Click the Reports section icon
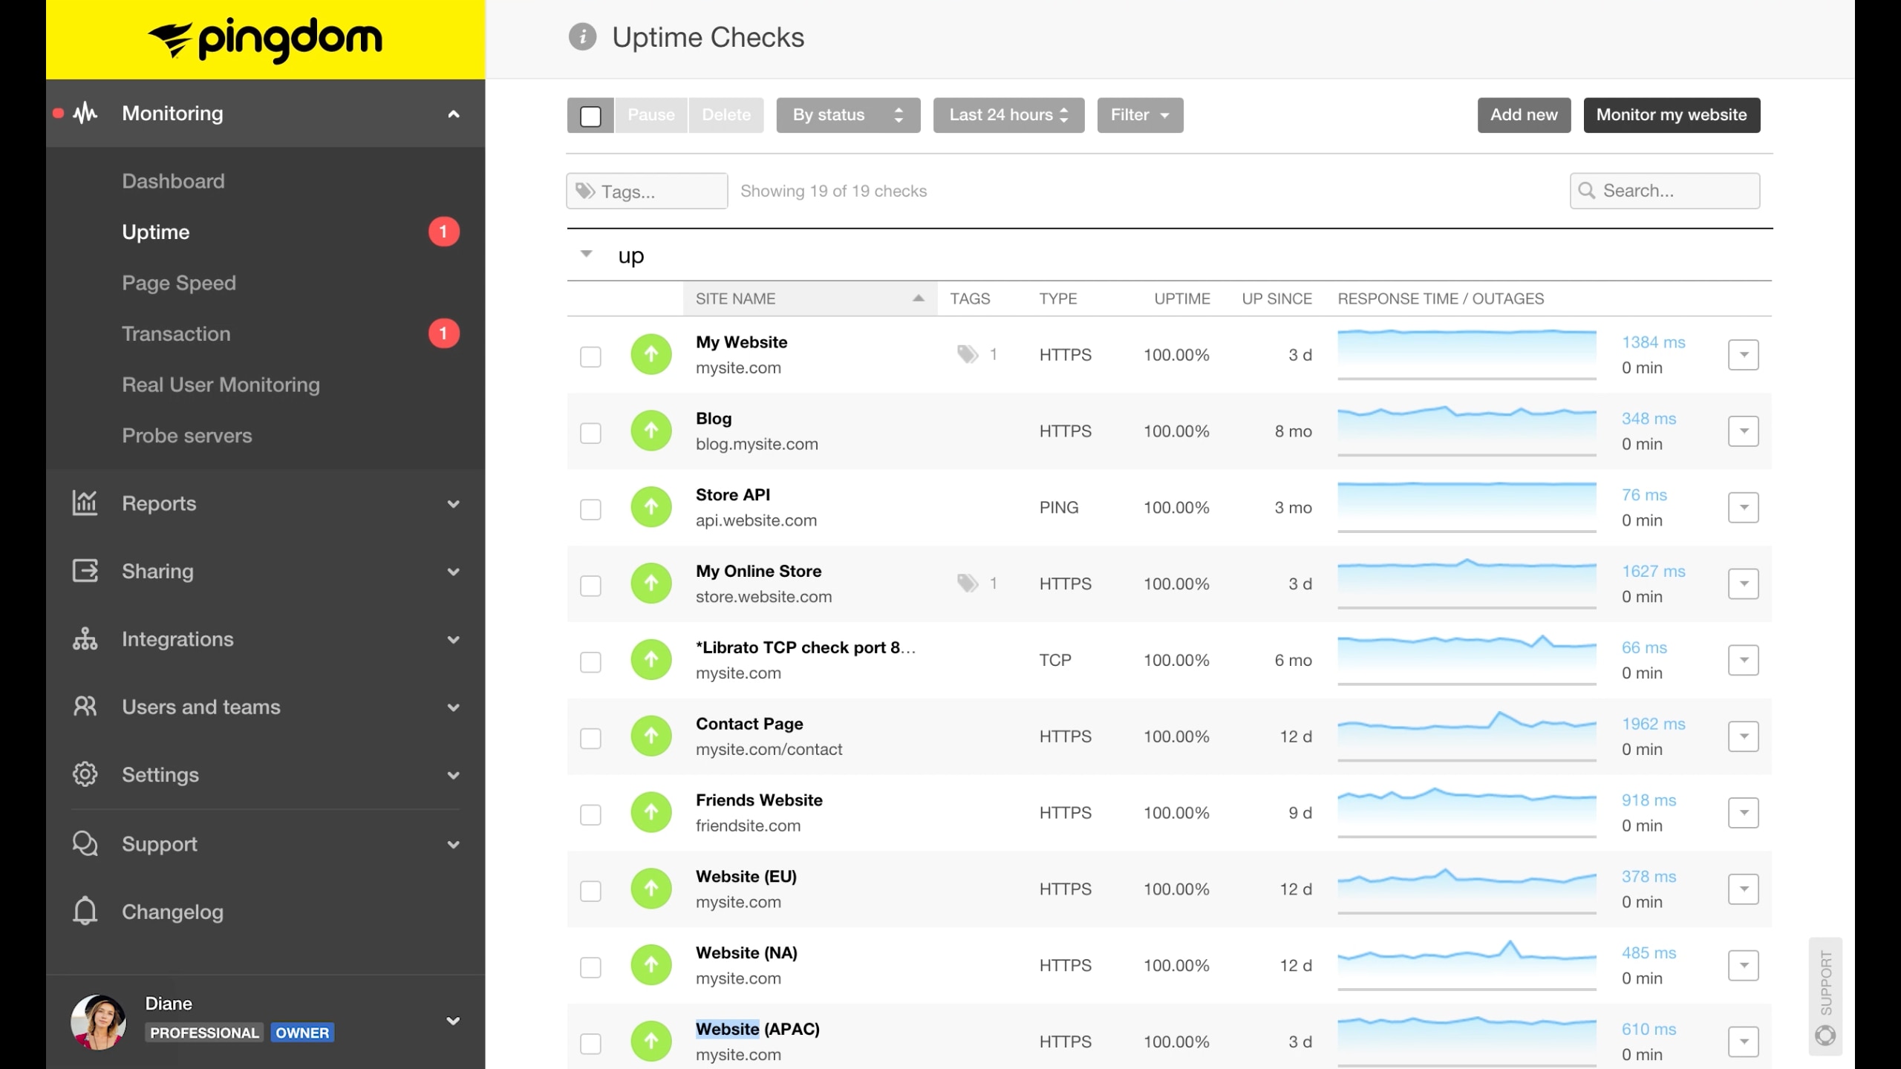 [85, 503]
